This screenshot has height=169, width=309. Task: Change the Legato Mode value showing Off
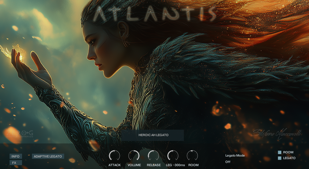click(228, 162)
